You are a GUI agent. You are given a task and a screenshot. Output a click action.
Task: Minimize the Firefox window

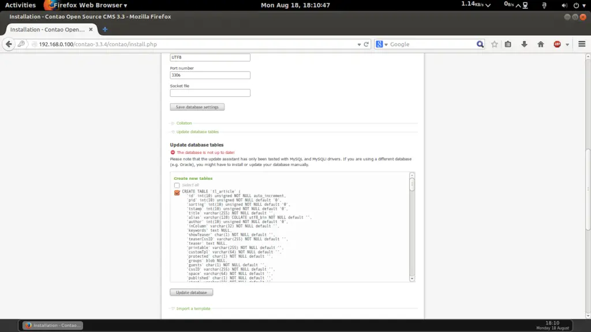(567, 17)
